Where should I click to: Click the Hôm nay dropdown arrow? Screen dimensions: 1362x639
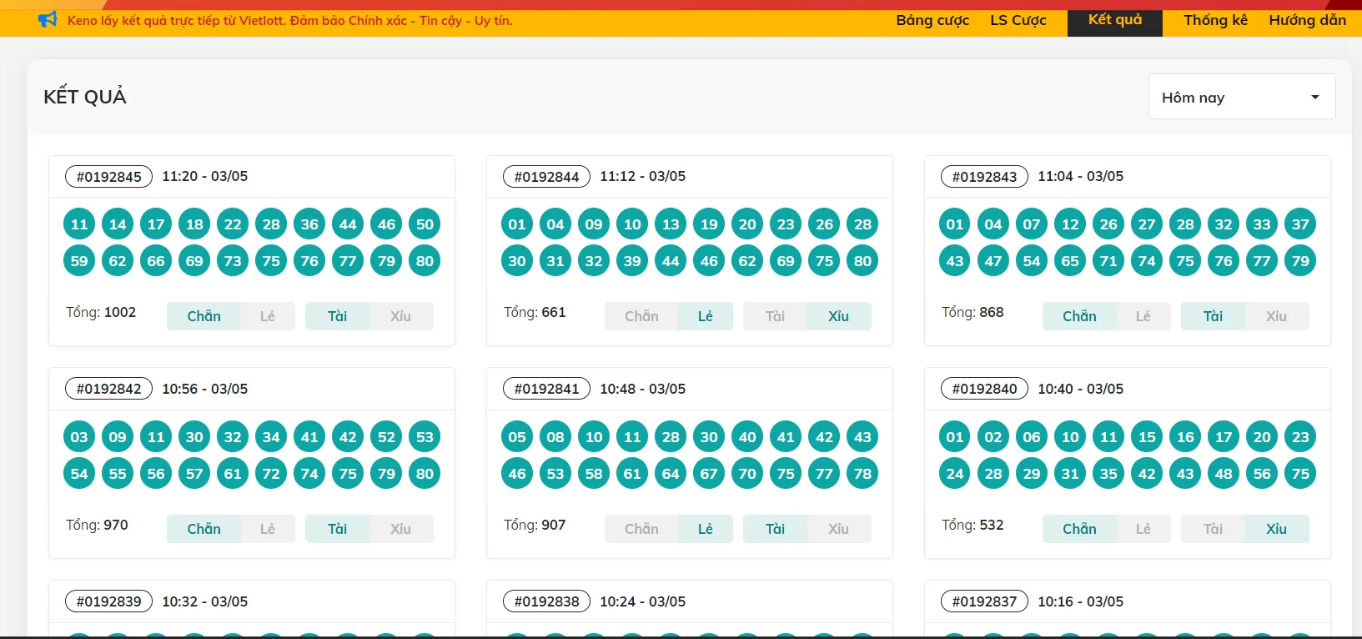(1315, 98)
